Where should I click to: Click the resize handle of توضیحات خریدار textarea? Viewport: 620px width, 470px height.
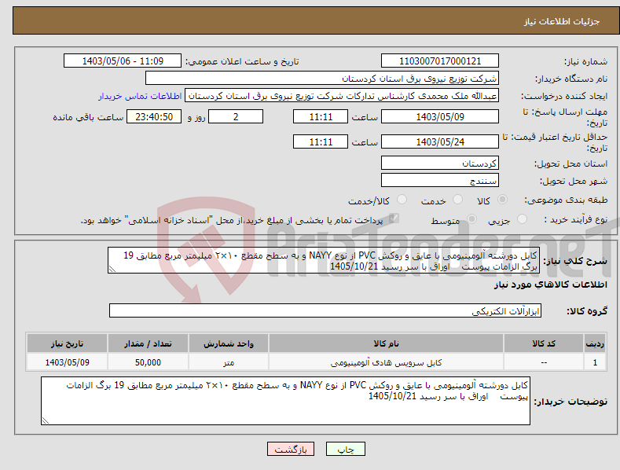click(x=46, y=421)
